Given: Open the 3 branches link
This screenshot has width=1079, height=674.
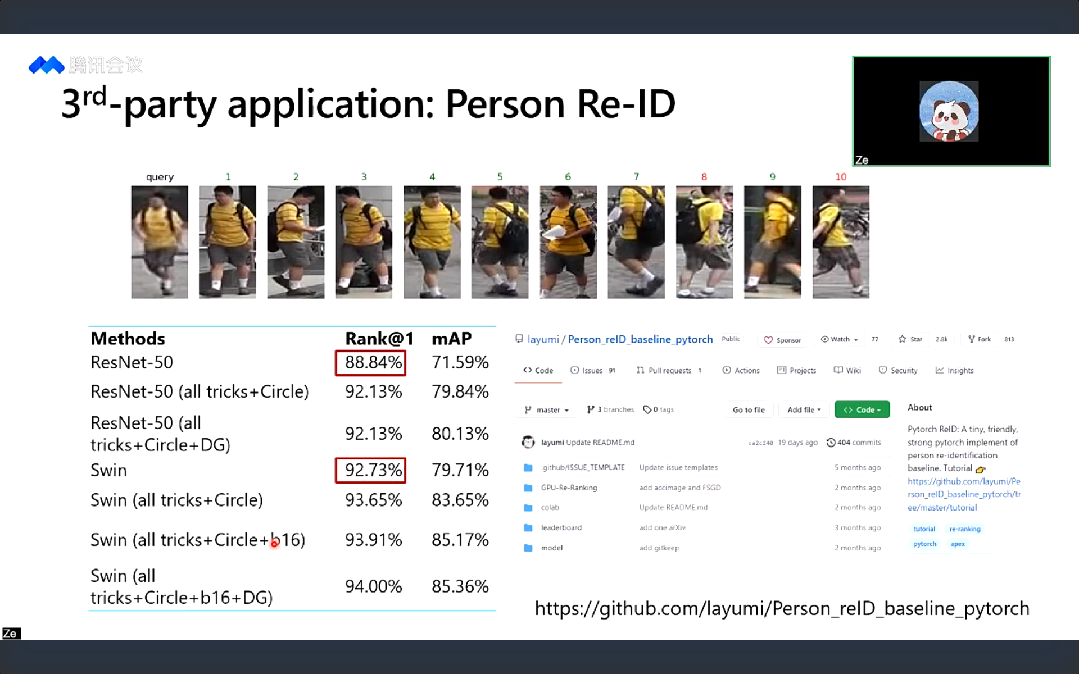Looking at the screenshot, I should [610, 409].
